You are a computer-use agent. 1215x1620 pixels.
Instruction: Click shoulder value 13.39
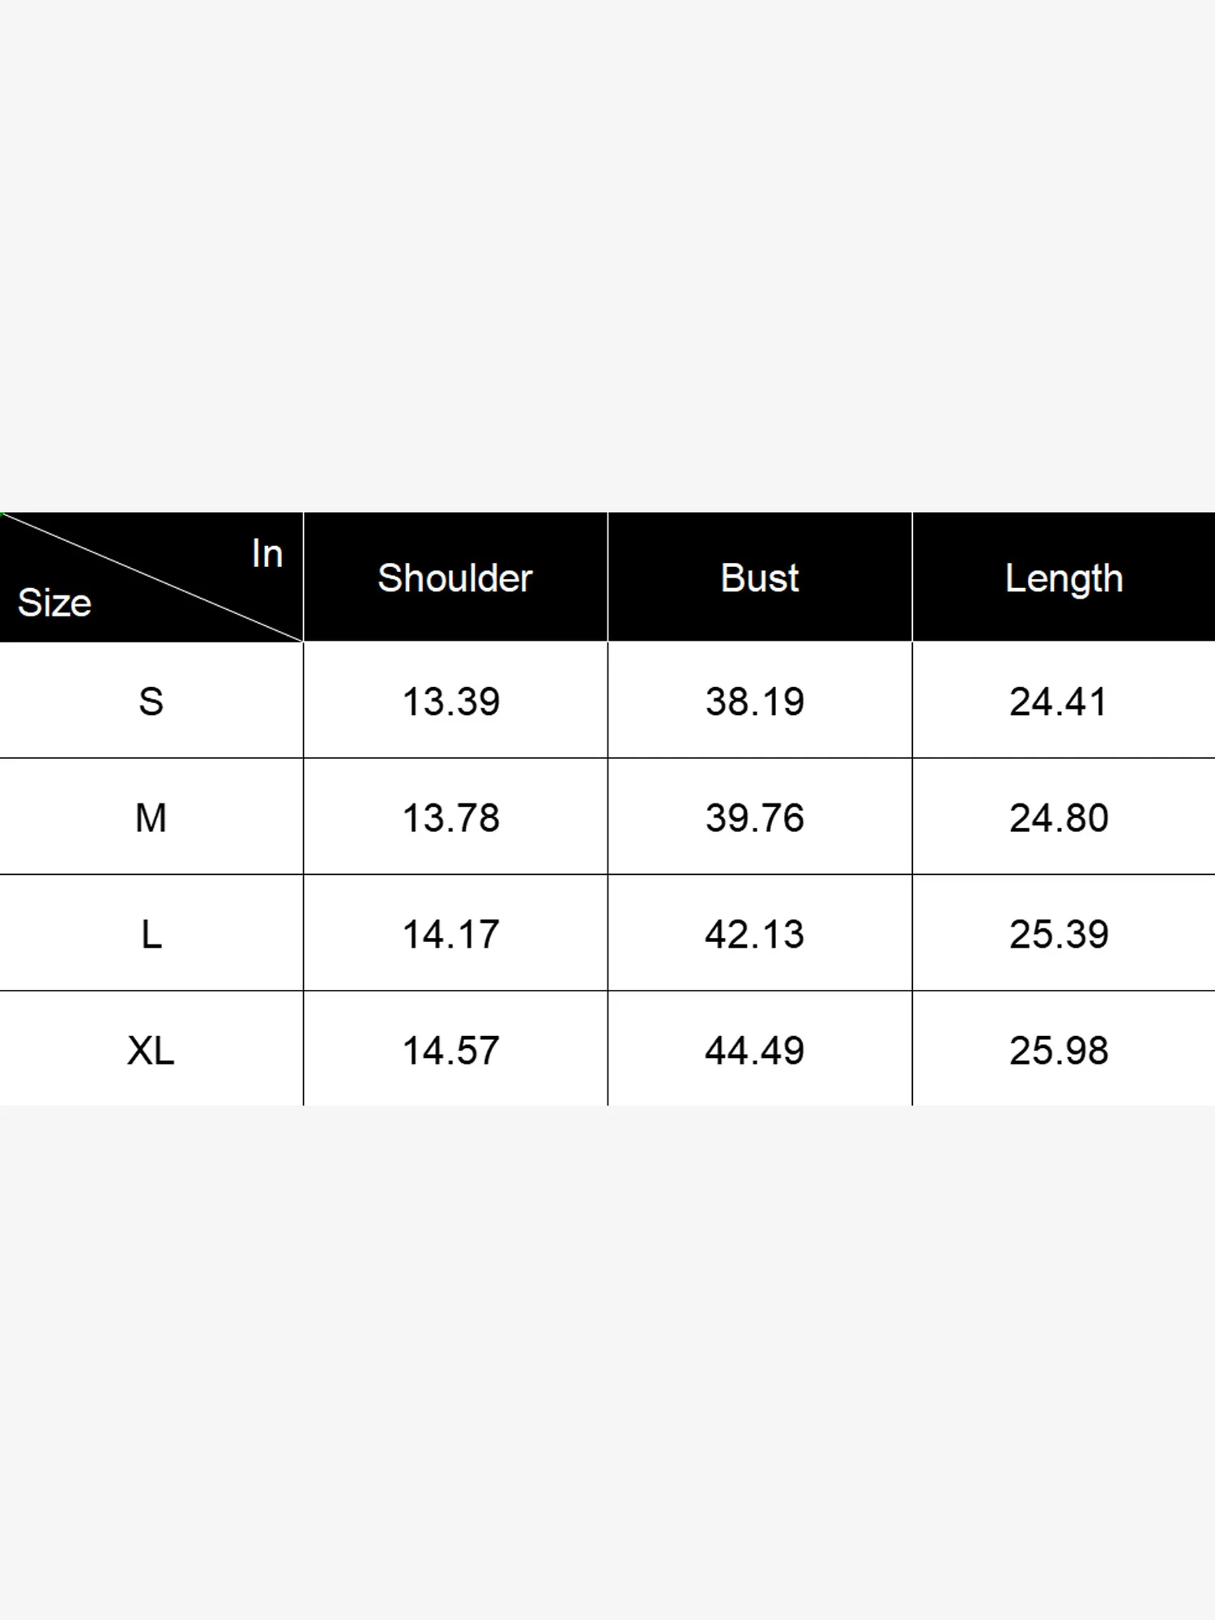click(451, 701)
